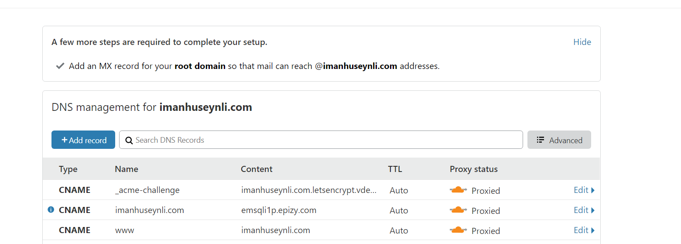Viewport: 681px width, 244px height.
Task: Click the proxy cloud icon for imanhuseynli.com record
Action: 458,210
